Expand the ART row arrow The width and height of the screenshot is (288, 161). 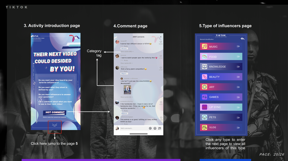(238, 87)
